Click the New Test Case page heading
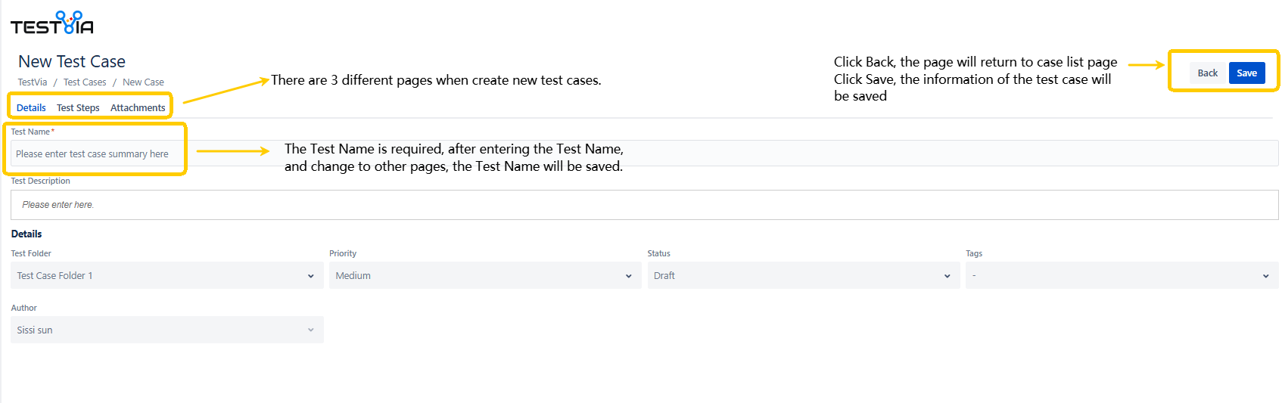Screen dimensions: 1282x403 click(72, 62)
